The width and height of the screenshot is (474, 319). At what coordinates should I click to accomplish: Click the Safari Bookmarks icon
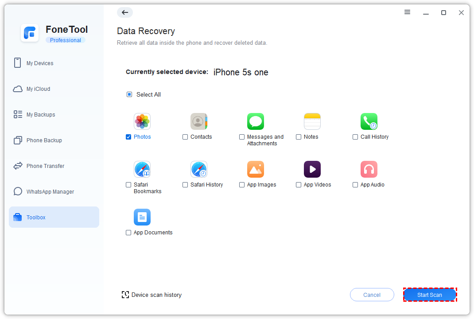click(x=142, y=169)
